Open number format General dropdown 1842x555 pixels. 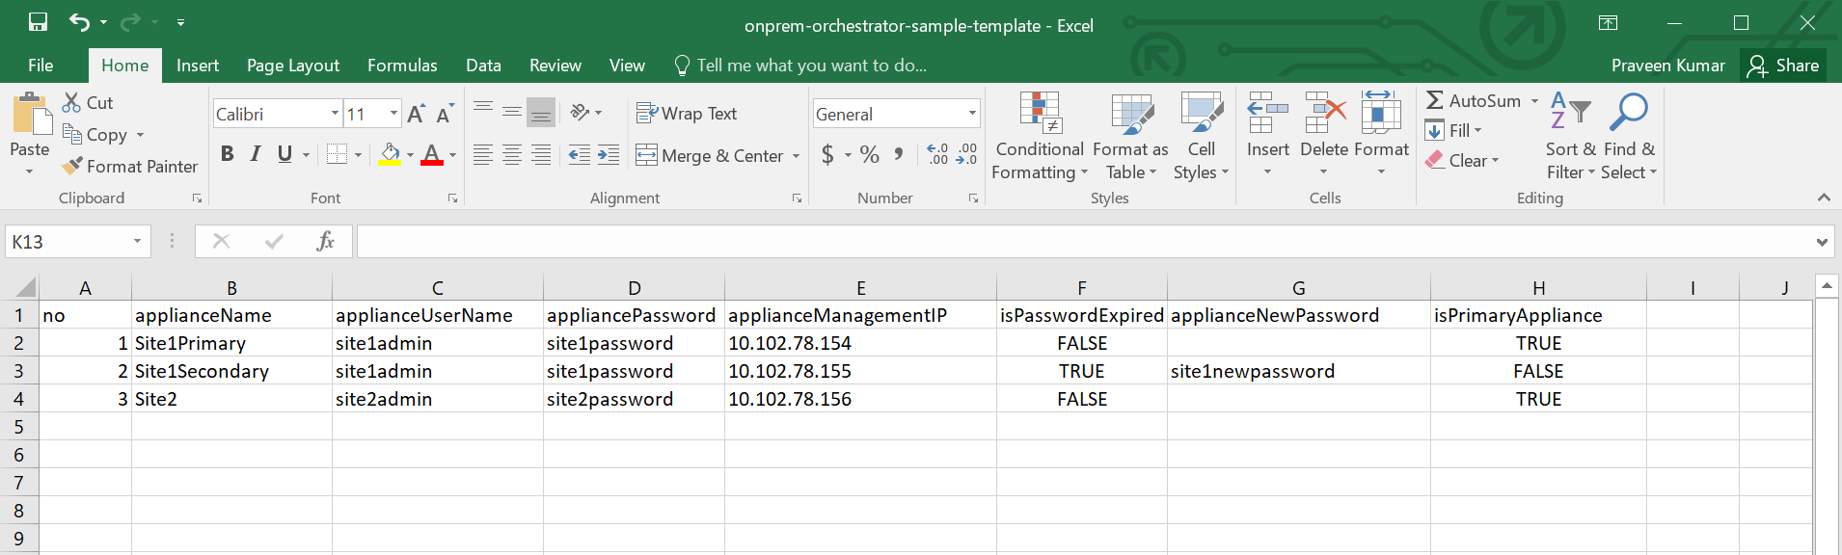click(972, 114)
